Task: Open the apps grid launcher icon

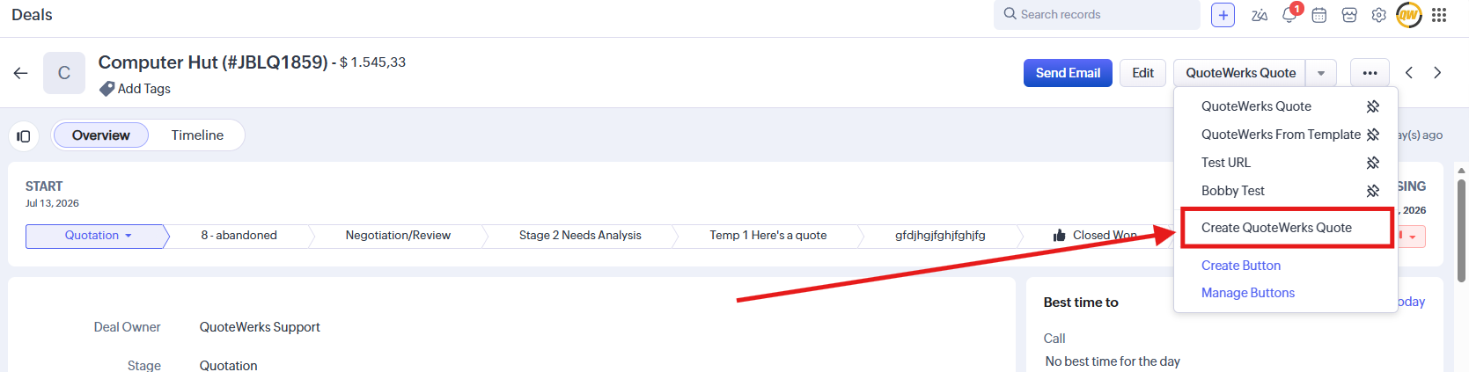Action: point(1439,15)
